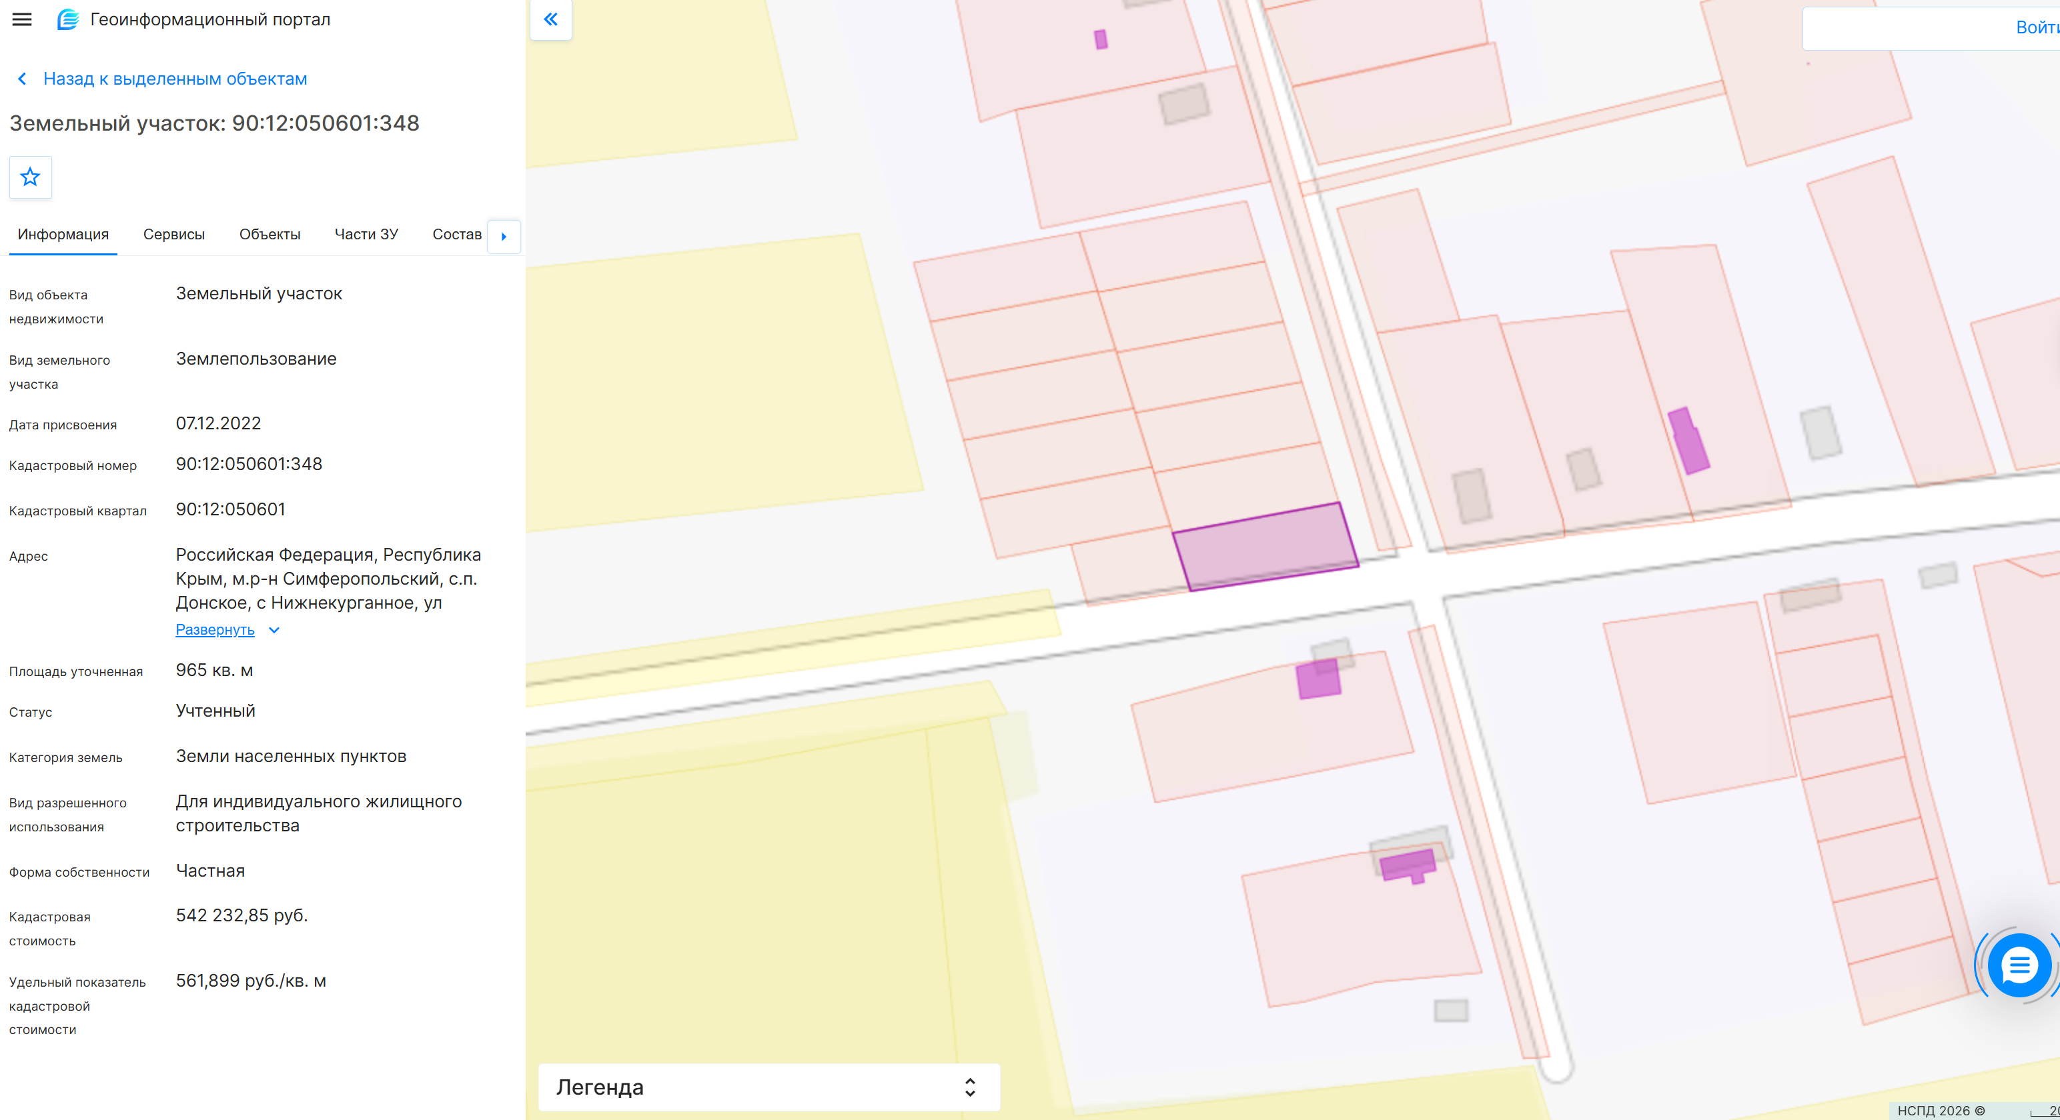Click the magenta building below the road
2060x1120 pixels.
pos(1318,679)
